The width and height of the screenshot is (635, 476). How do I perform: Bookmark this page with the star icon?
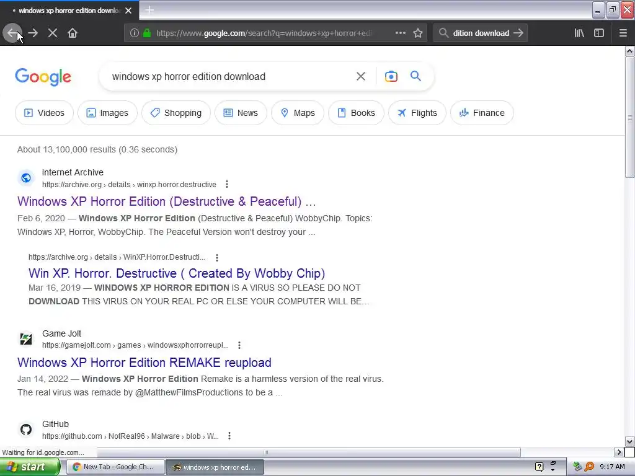tap(418, 33)
